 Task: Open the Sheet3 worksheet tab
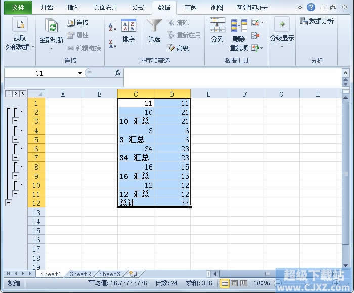click(x=110, y=274)
